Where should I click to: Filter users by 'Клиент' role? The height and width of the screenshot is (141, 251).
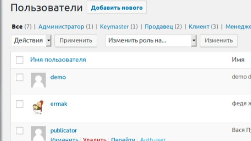pyautogui.click(x=199, y=27)
